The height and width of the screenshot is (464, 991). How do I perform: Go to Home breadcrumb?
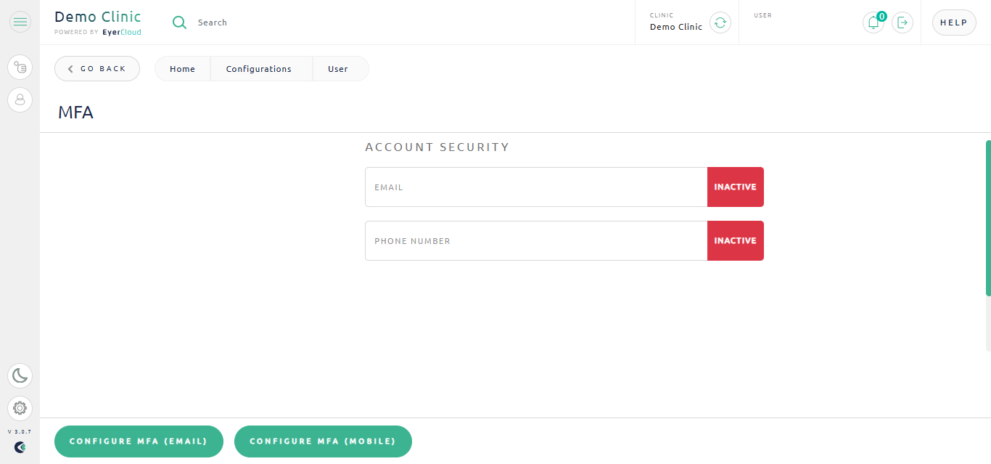tap(182, 69)
